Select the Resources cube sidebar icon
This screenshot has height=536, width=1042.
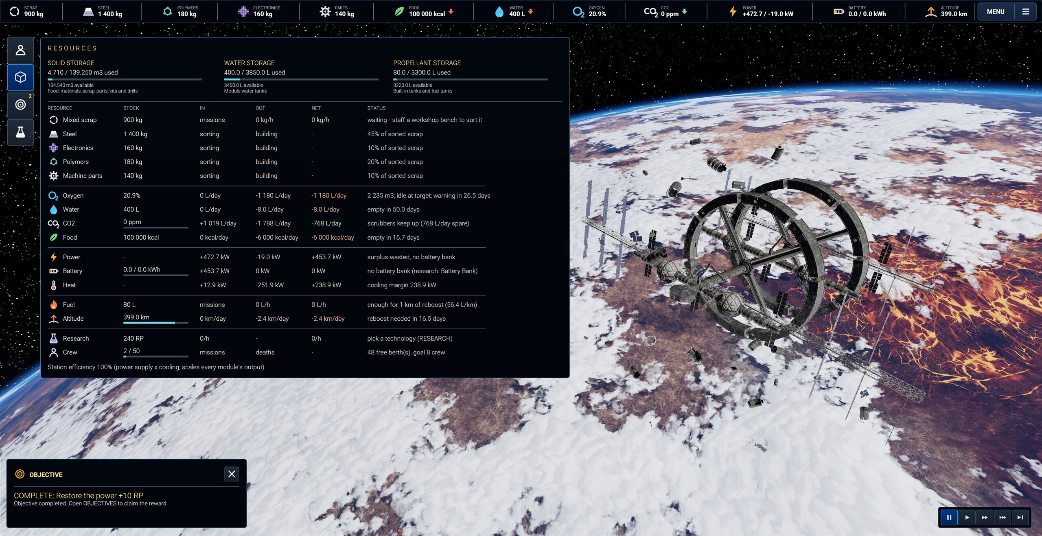20,77
